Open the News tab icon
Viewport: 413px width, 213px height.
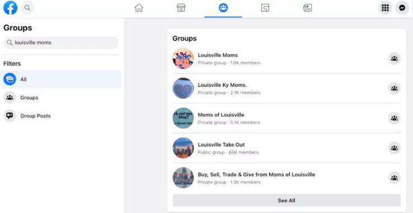(x=307, y=8)
